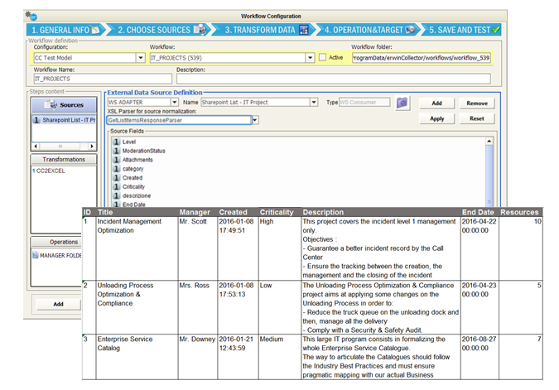This screenshot has height=390, width=559.
Task: Toggle the Active checkbox
Action: coord(322,58)
